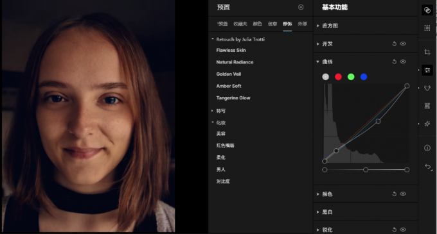
Task: Apply the Golden Veil preset
Action: point(229,74)
